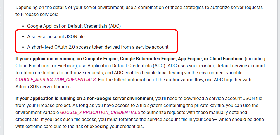Click the "A service account JSON file" list item
The width and height of the screenshot is (280, 135).
click(x=56, y=36)
